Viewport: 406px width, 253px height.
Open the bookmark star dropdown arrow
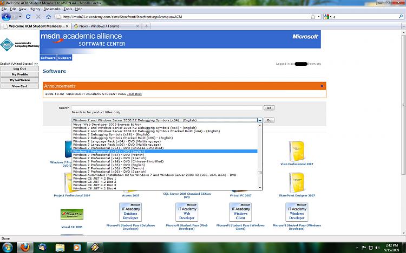319,17
